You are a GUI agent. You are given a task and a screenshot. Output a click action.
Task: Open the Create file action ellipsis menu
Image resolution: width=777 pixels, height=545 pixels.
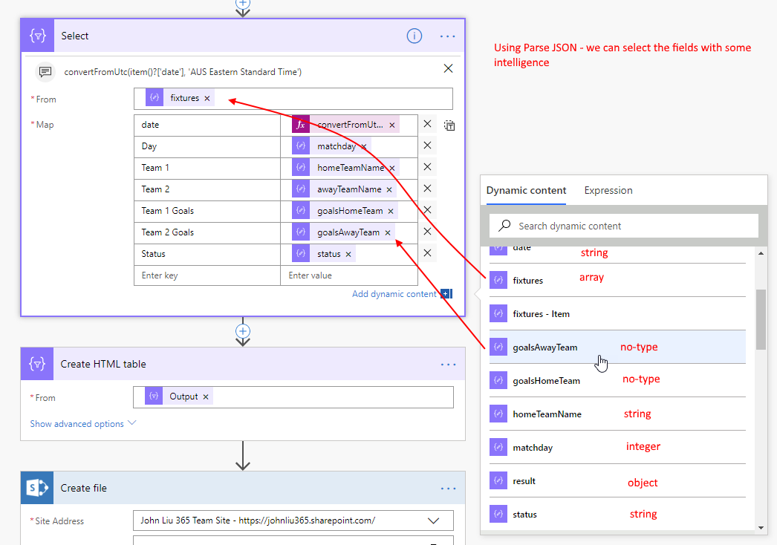(x=447, y=489)
